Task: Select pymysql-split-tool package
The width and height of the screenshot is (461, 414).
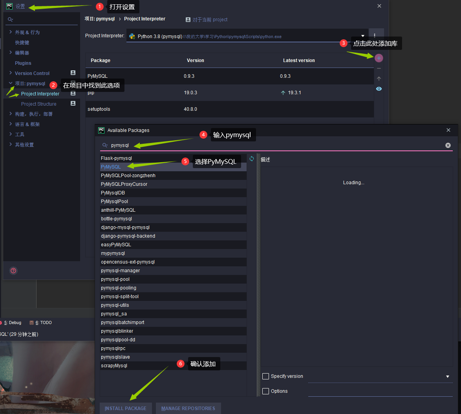Action: coord(173,297)
